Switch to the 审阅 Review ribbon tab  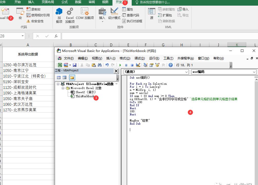92,2
